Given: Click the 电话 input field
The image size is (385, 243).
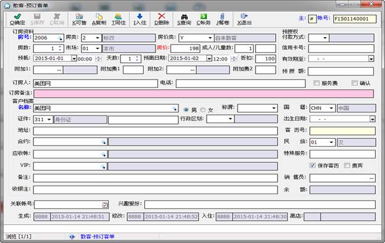Looking at the screenshot, I should pyautogui.click(x=241, y=83).
